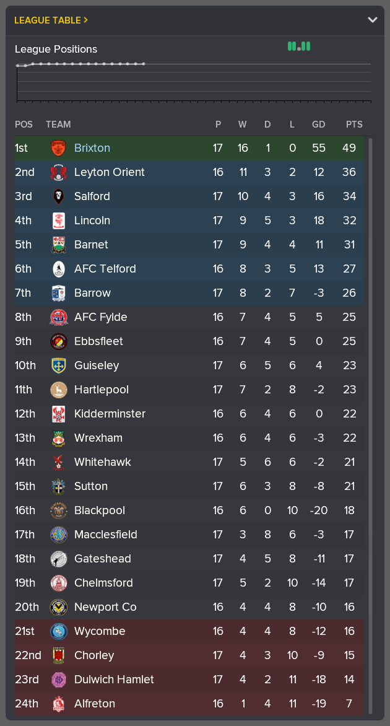The image size is (390, 726).
Task: Toggle the green form indicator widget
Action: point(299,46)
